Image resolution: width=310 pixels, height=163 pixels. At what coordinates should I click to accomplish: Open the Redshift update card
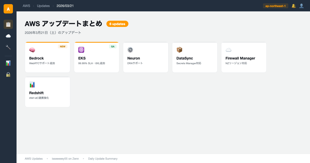48,92
